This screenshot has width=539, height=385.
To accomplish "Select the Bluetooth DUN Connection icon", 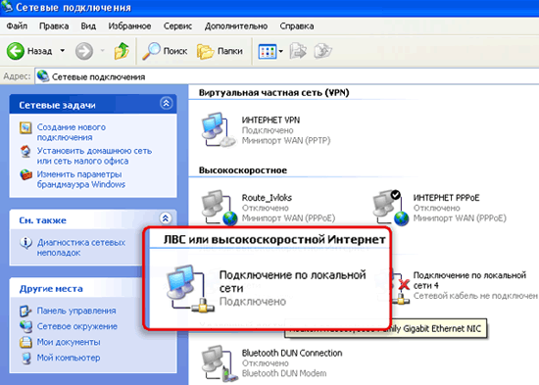I will [219, 363].
